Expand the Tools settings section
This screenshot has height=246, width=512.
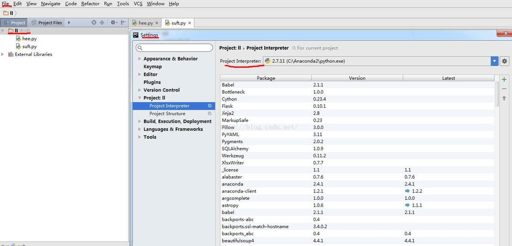(x=140, y=137)
